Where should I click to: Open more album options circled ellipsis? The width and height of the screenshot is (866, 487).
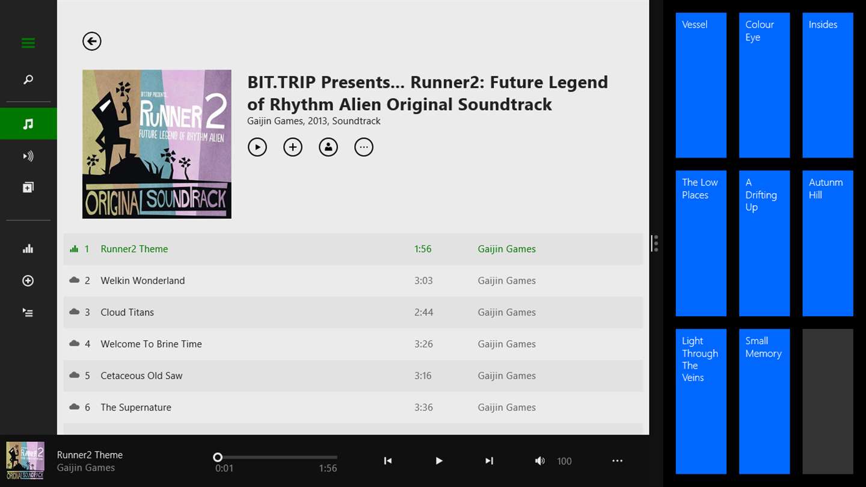point(364,147)
